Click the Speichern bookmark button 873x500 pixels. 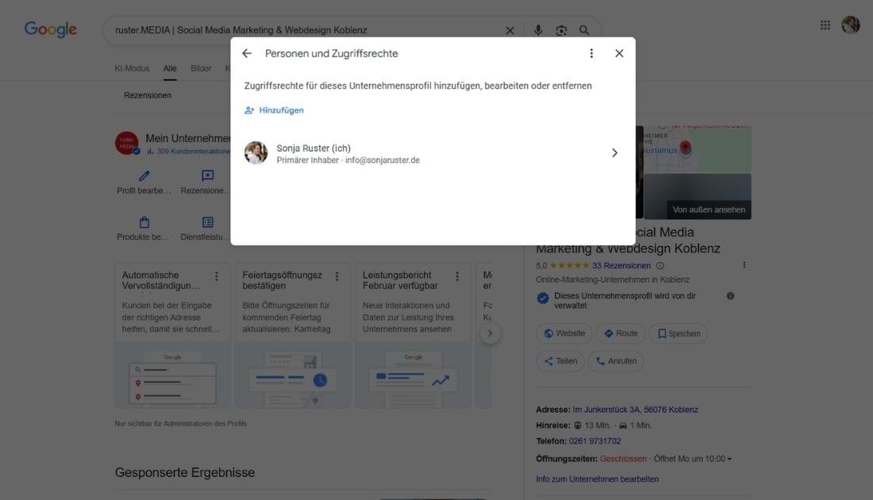click(x=678, y=333)
